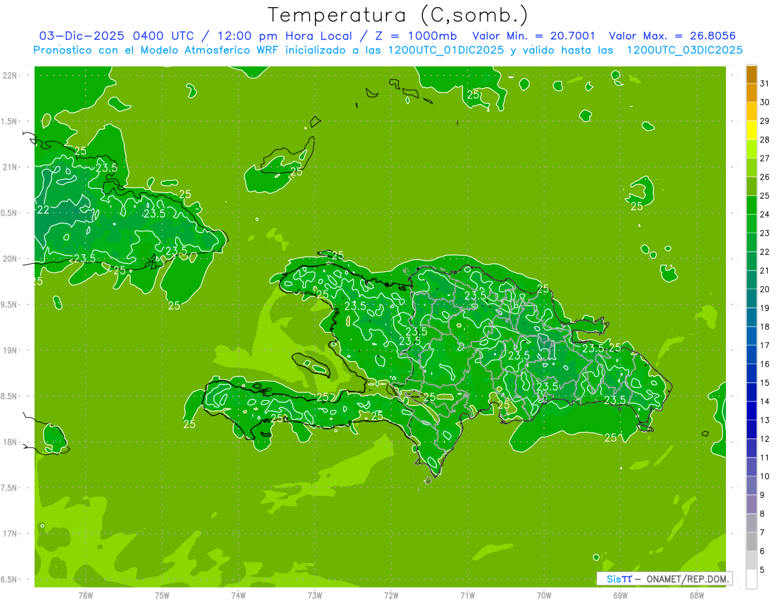Click the "70W" longitude axis label
Image resolution: width=782 pixels, height=604 pixels.
(544, 596)
